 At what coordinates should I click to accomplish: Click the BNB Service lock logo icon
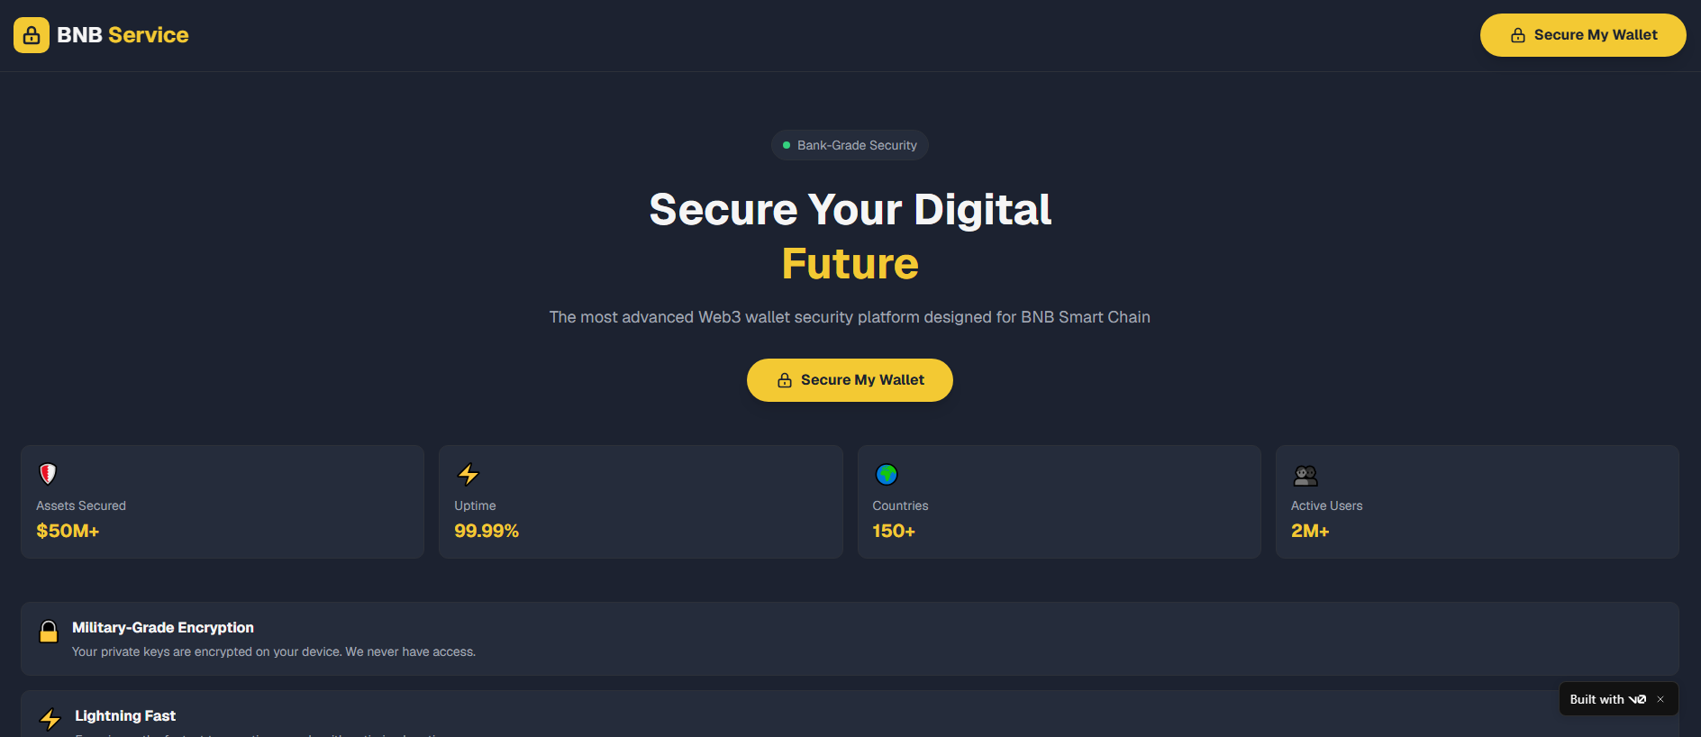click(32, 35)
